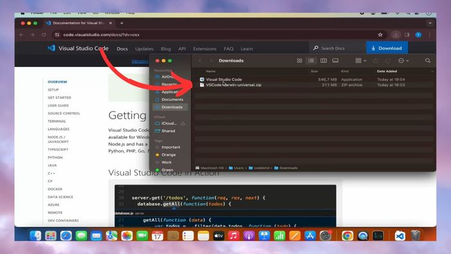The height and width of the screenshot is (254, 451).
Task: Open GET STARTED in docs sidebar
Action: pyautogui.click(x=59, y=97)
